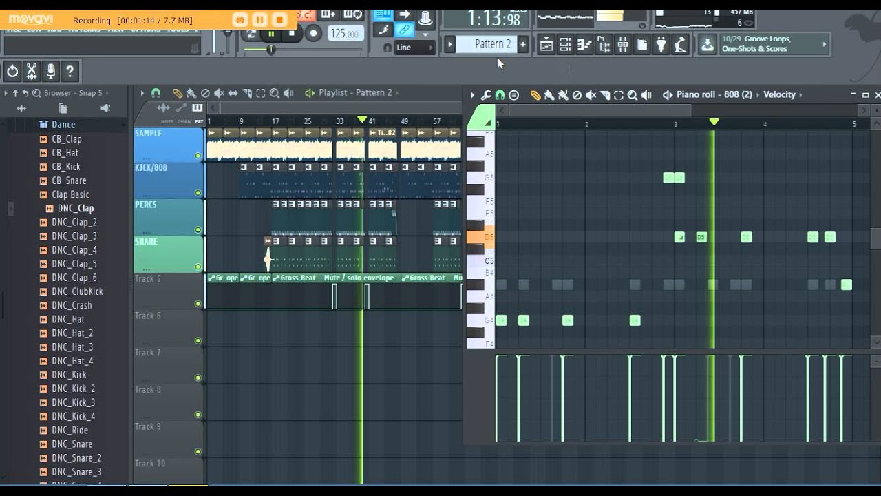The width and height of the screenshot is (881, 496).
Task: Select Playlist slice tool
Action: [x=246, y=93]
